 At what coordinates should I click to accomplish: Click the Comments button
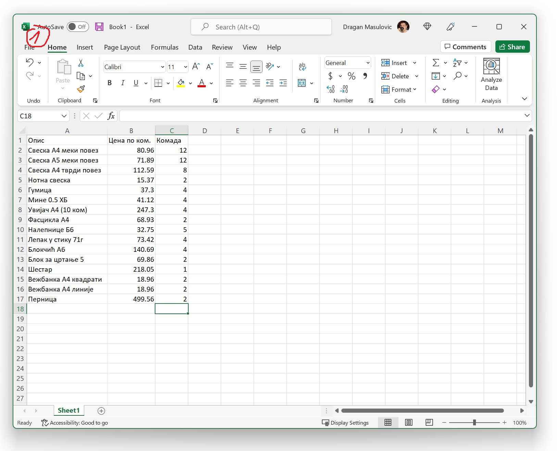tap(466, 47)
